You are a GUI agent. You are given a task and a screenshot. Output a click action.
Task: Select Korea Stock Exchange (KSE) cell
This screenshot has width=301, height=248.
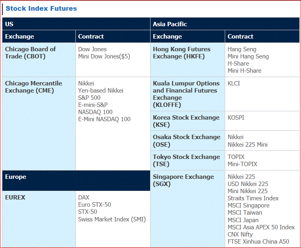(x=187, y=121)
